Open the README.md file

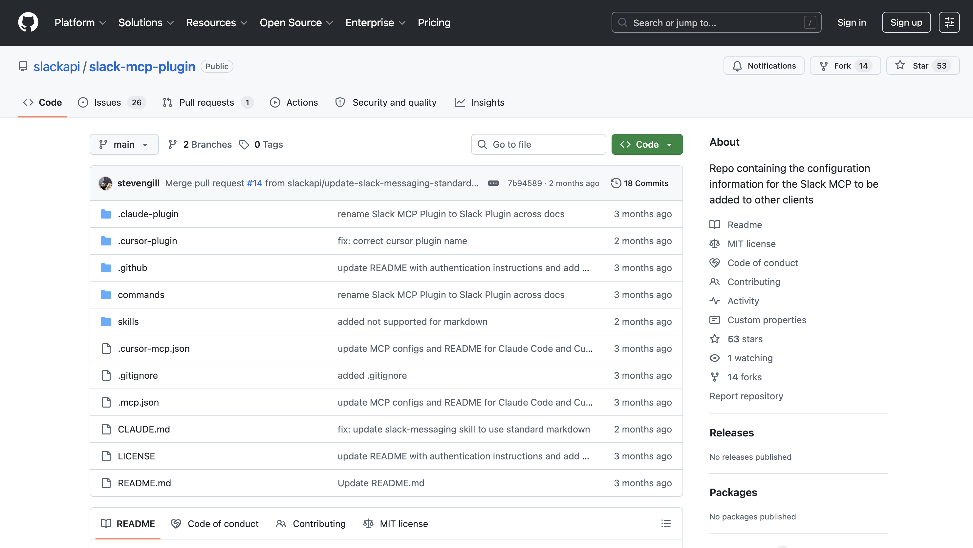(x=144, y=483)
